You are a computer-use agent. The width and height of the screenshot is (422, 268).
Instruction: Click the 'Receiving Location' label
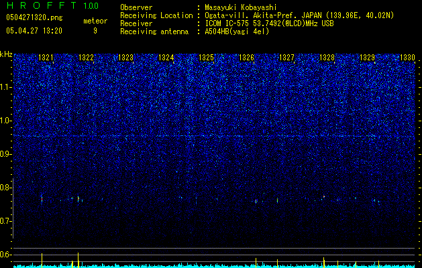(x=156, y=15)
